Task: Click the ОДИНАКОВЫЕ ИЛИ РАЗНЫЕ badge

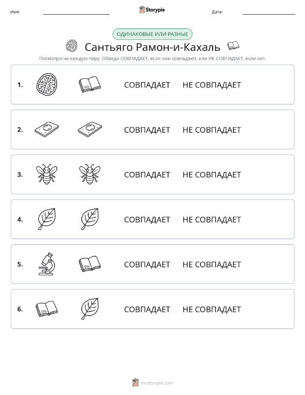Action: [152, 34]
